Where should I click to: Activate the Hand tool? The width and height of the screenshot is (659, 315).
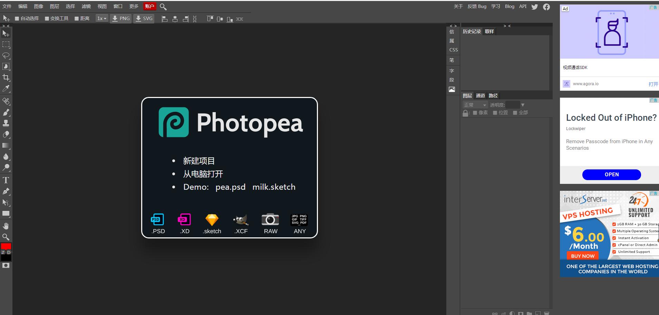(x=6, y=226)
